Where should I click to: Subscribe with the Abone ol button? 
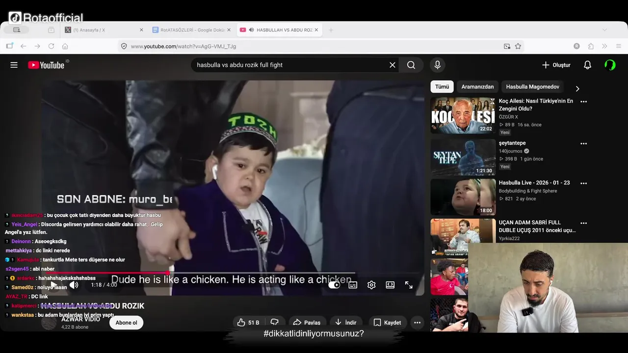coord(126,323)
